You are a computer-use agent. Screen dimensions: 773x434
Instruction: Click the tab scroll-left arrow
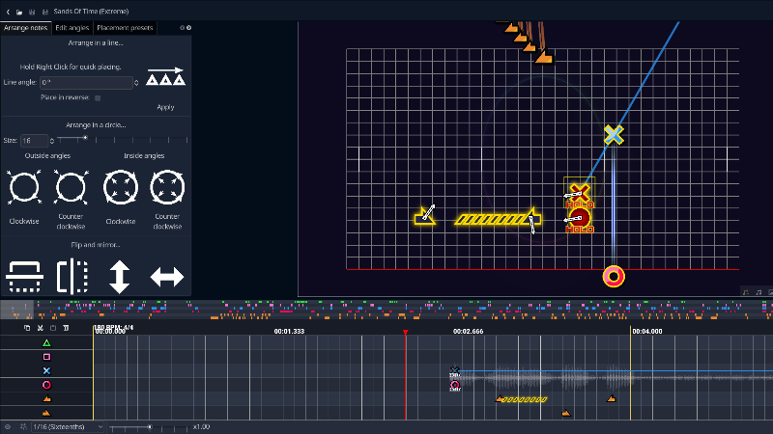tap(182, 28)
